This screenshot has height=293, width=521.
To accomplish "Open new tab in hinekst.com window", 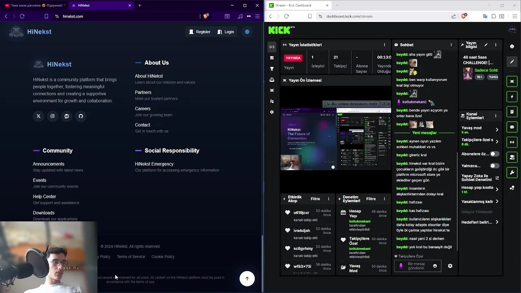I will [140, 5].
